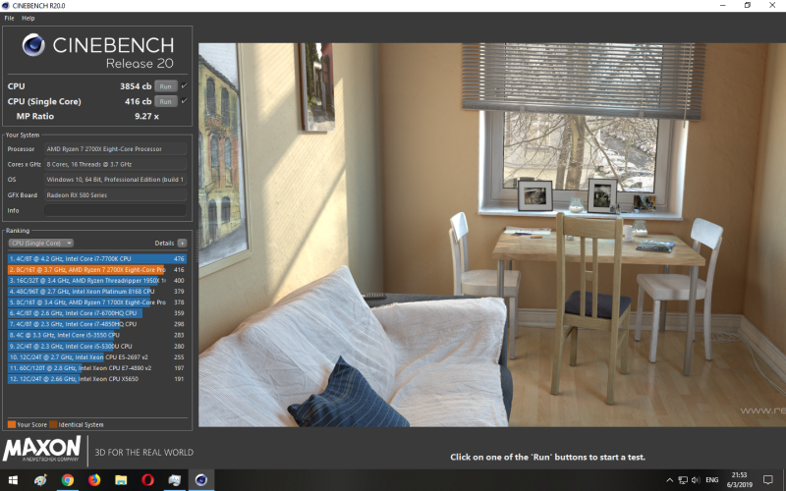Open the Help menu

point(28,18)
